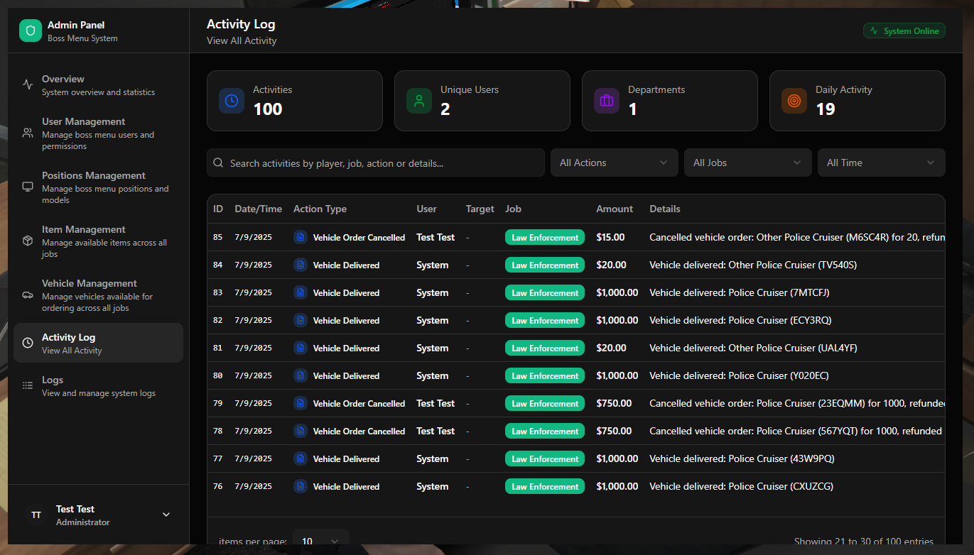Expand the items per page selector
The image size is (974, 555).
(x=320, y=540)
